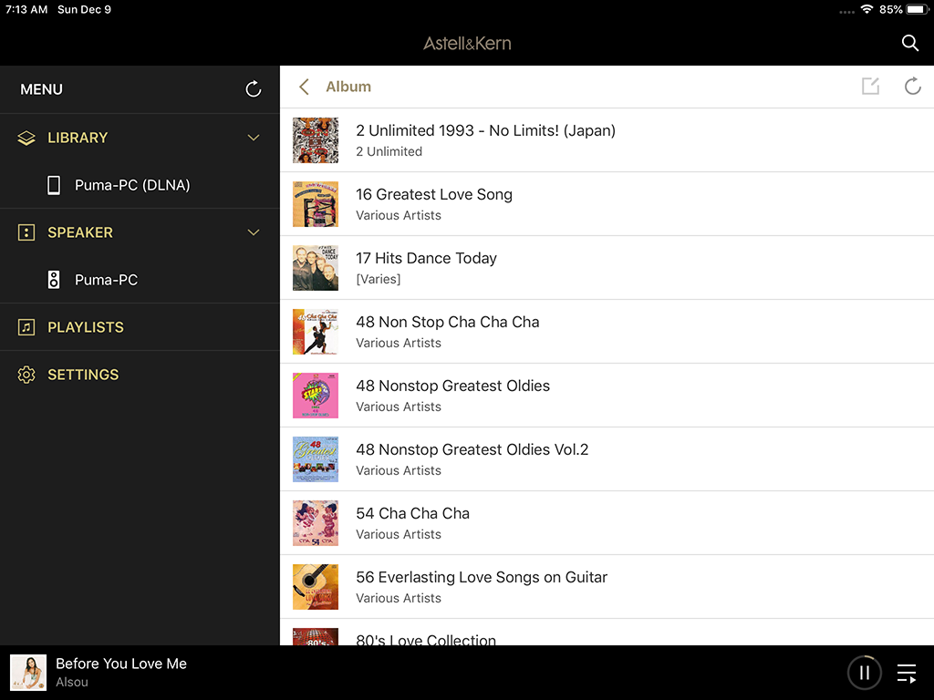Collapse the Library section chevron
Viewport: 934px width, 700px height.
click(254, 138)
